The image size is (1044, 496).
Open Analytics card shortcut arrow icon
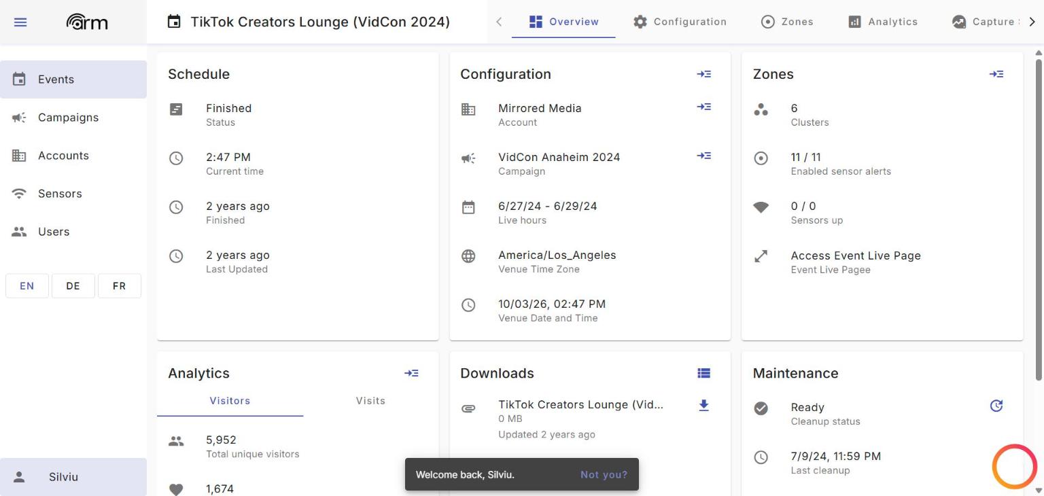pyautogui.click(x=411, y=373)
